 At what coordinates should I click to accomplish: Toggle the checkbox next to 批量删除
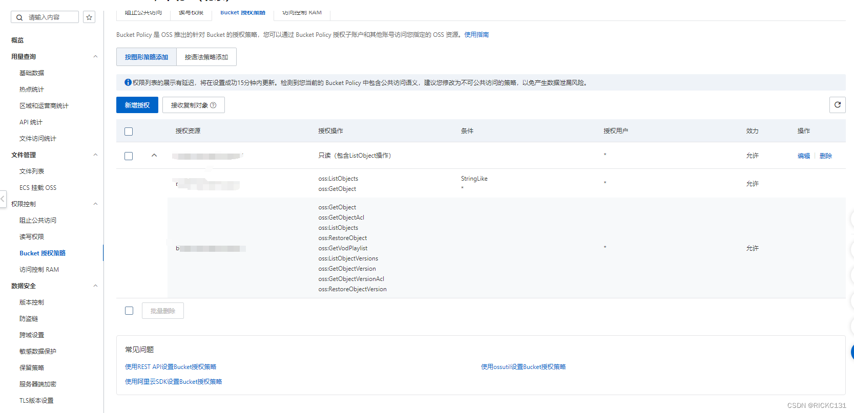point(129,311)
